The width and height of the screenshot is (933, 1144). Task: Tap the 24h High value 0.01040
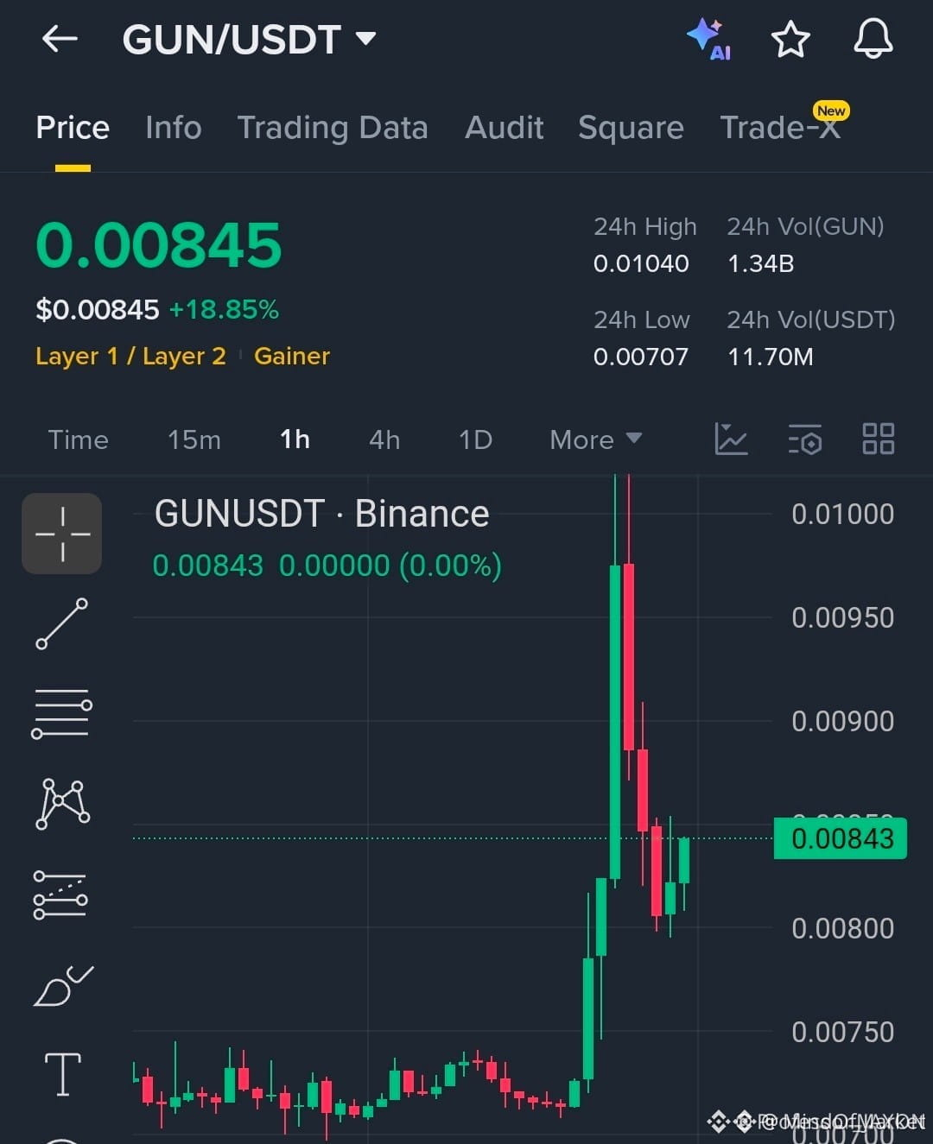[x=641, y=263]
